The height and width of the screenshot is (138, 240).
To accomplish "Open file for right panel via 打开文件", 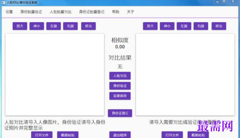I will tap(172, 135).
